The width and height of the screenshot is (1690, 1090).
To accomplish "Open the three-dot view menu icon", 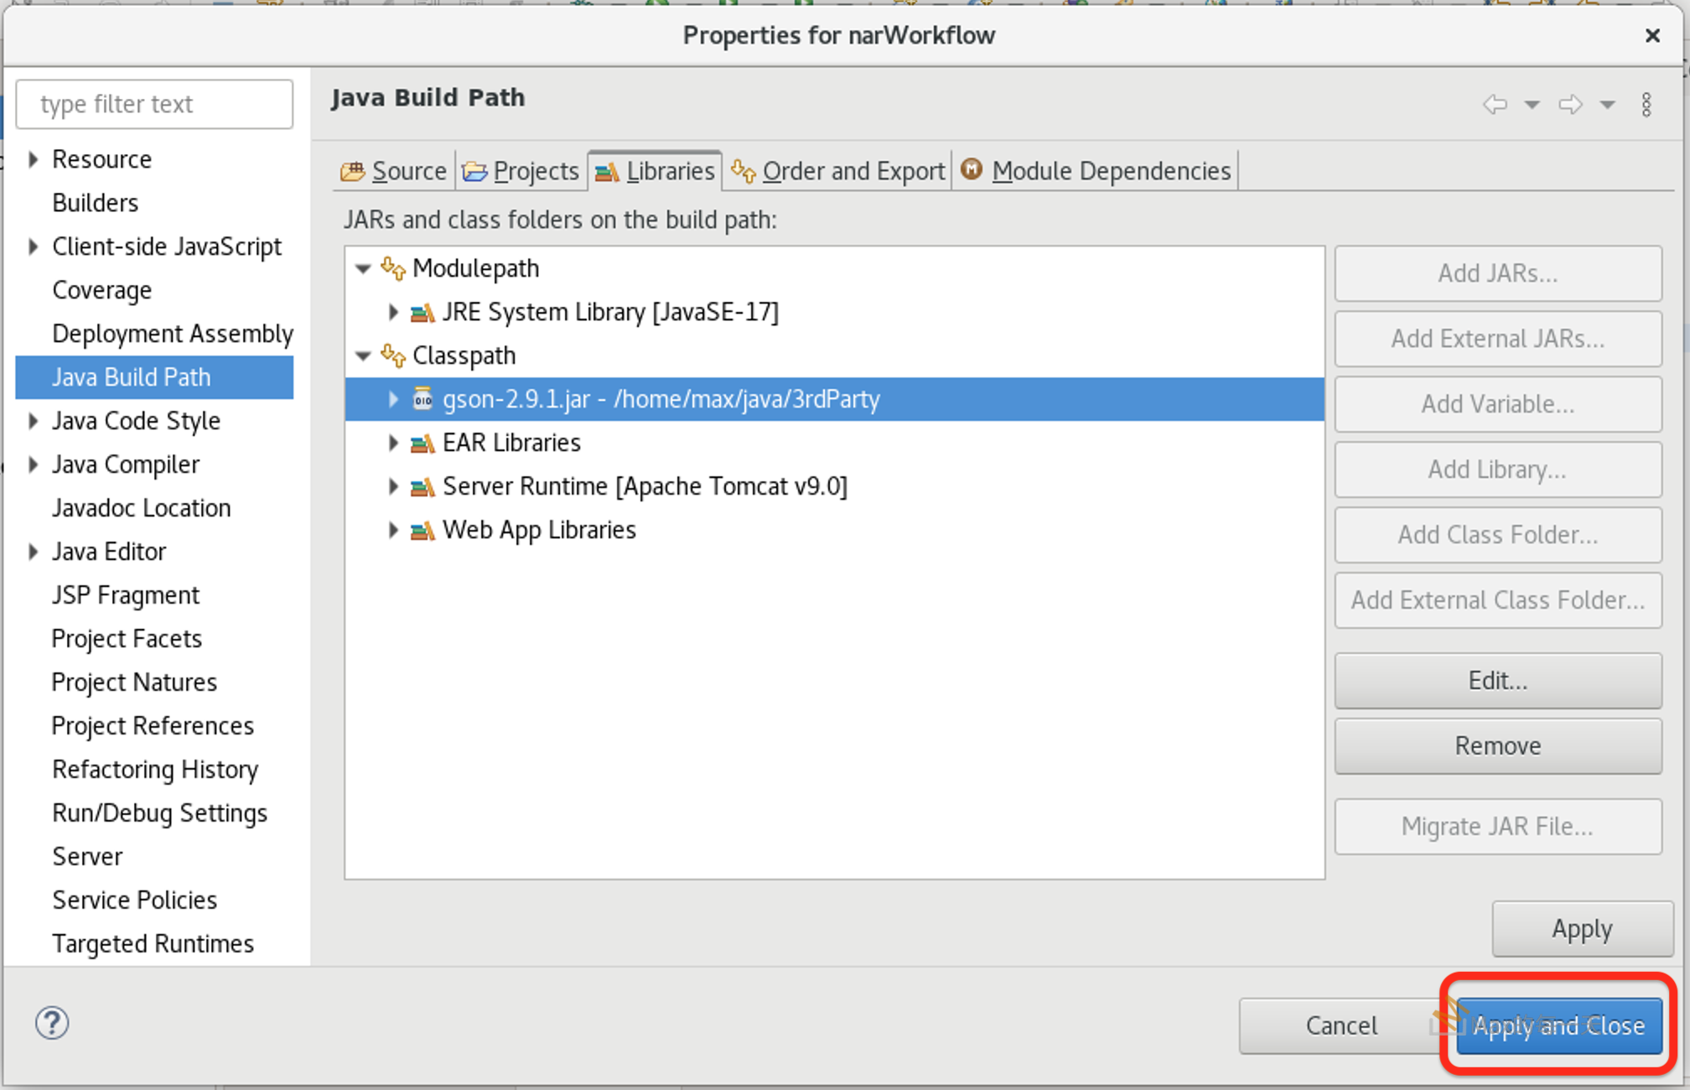I will 1646,105.
